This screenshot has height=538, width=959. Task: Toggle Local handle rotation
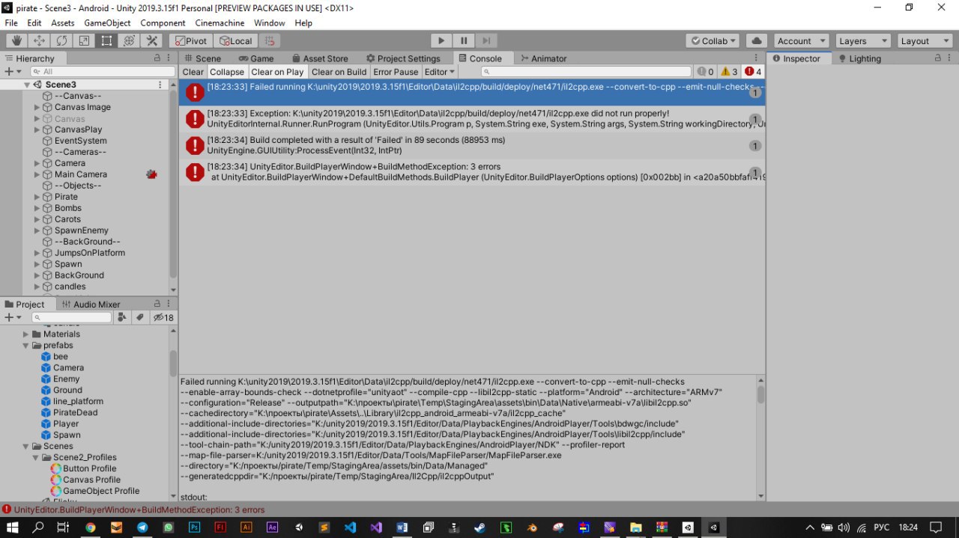(235, 41)
